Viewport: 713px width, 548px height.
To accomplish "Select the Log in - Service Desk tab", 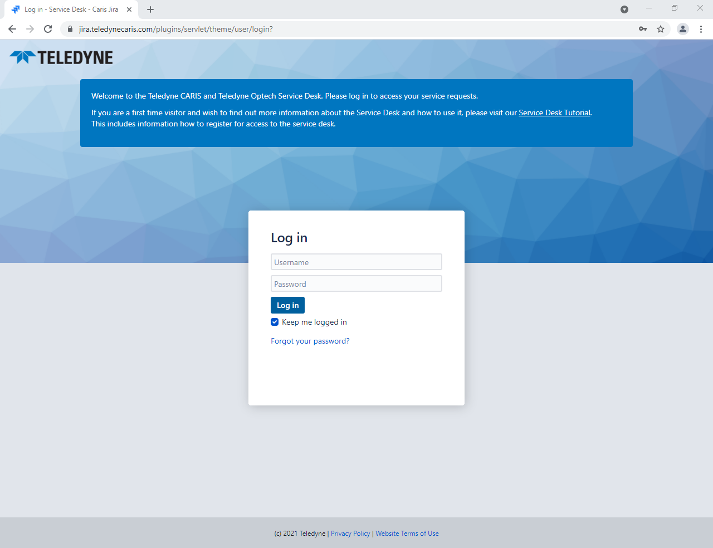I will [71, 9].
